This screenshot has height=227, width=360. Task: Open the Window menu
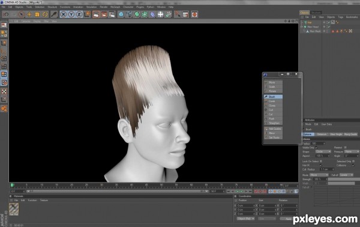tap(161, 7)
